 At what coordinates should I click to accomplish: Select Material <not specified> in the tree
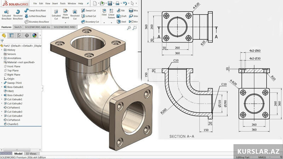click(19, 62)
